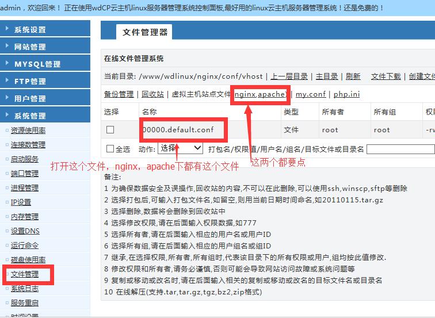The width and height of the screenshot is (435, 318).
Task: Expand the 系统设置 sidebar section
Action: point(30,29)
